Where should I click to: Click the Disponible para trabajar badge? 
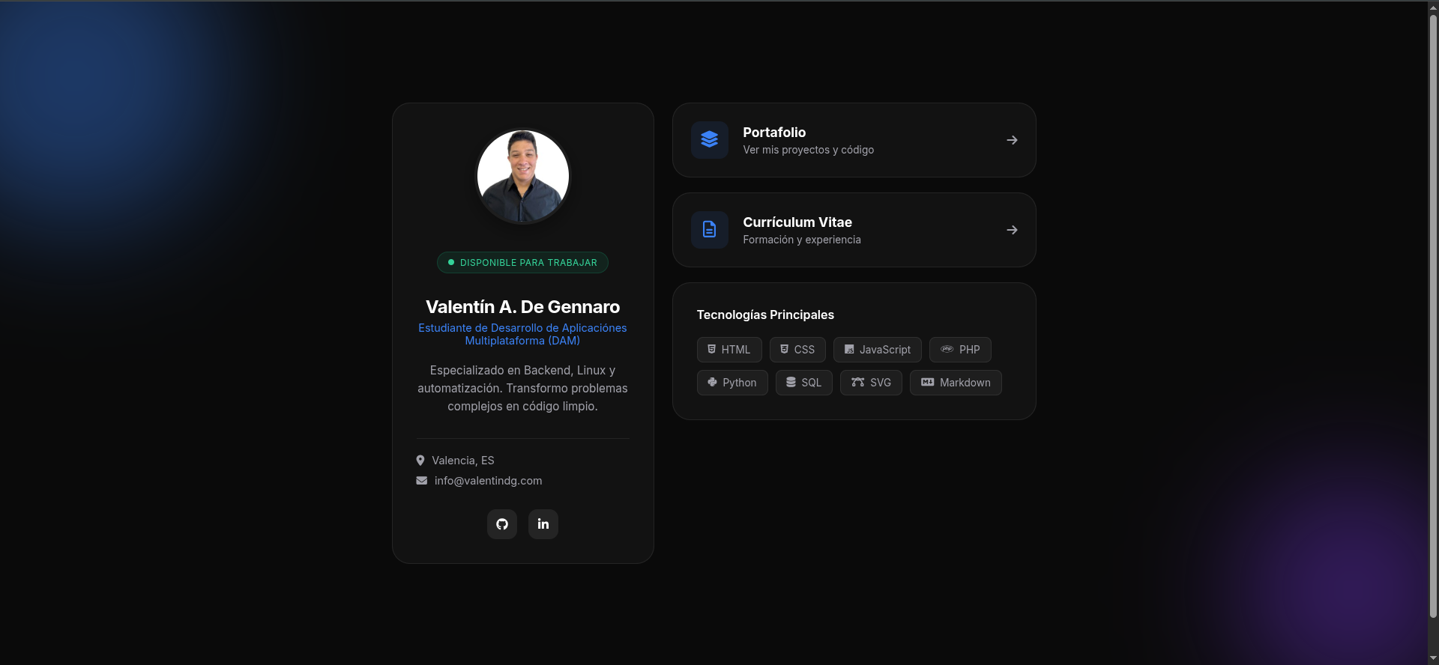click(522, 263)
